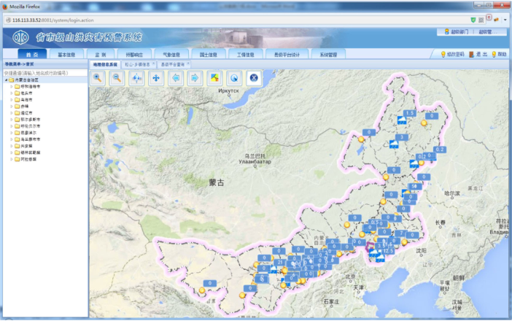
Task: Go to next map view arrow
Action: tap(194, 78)
